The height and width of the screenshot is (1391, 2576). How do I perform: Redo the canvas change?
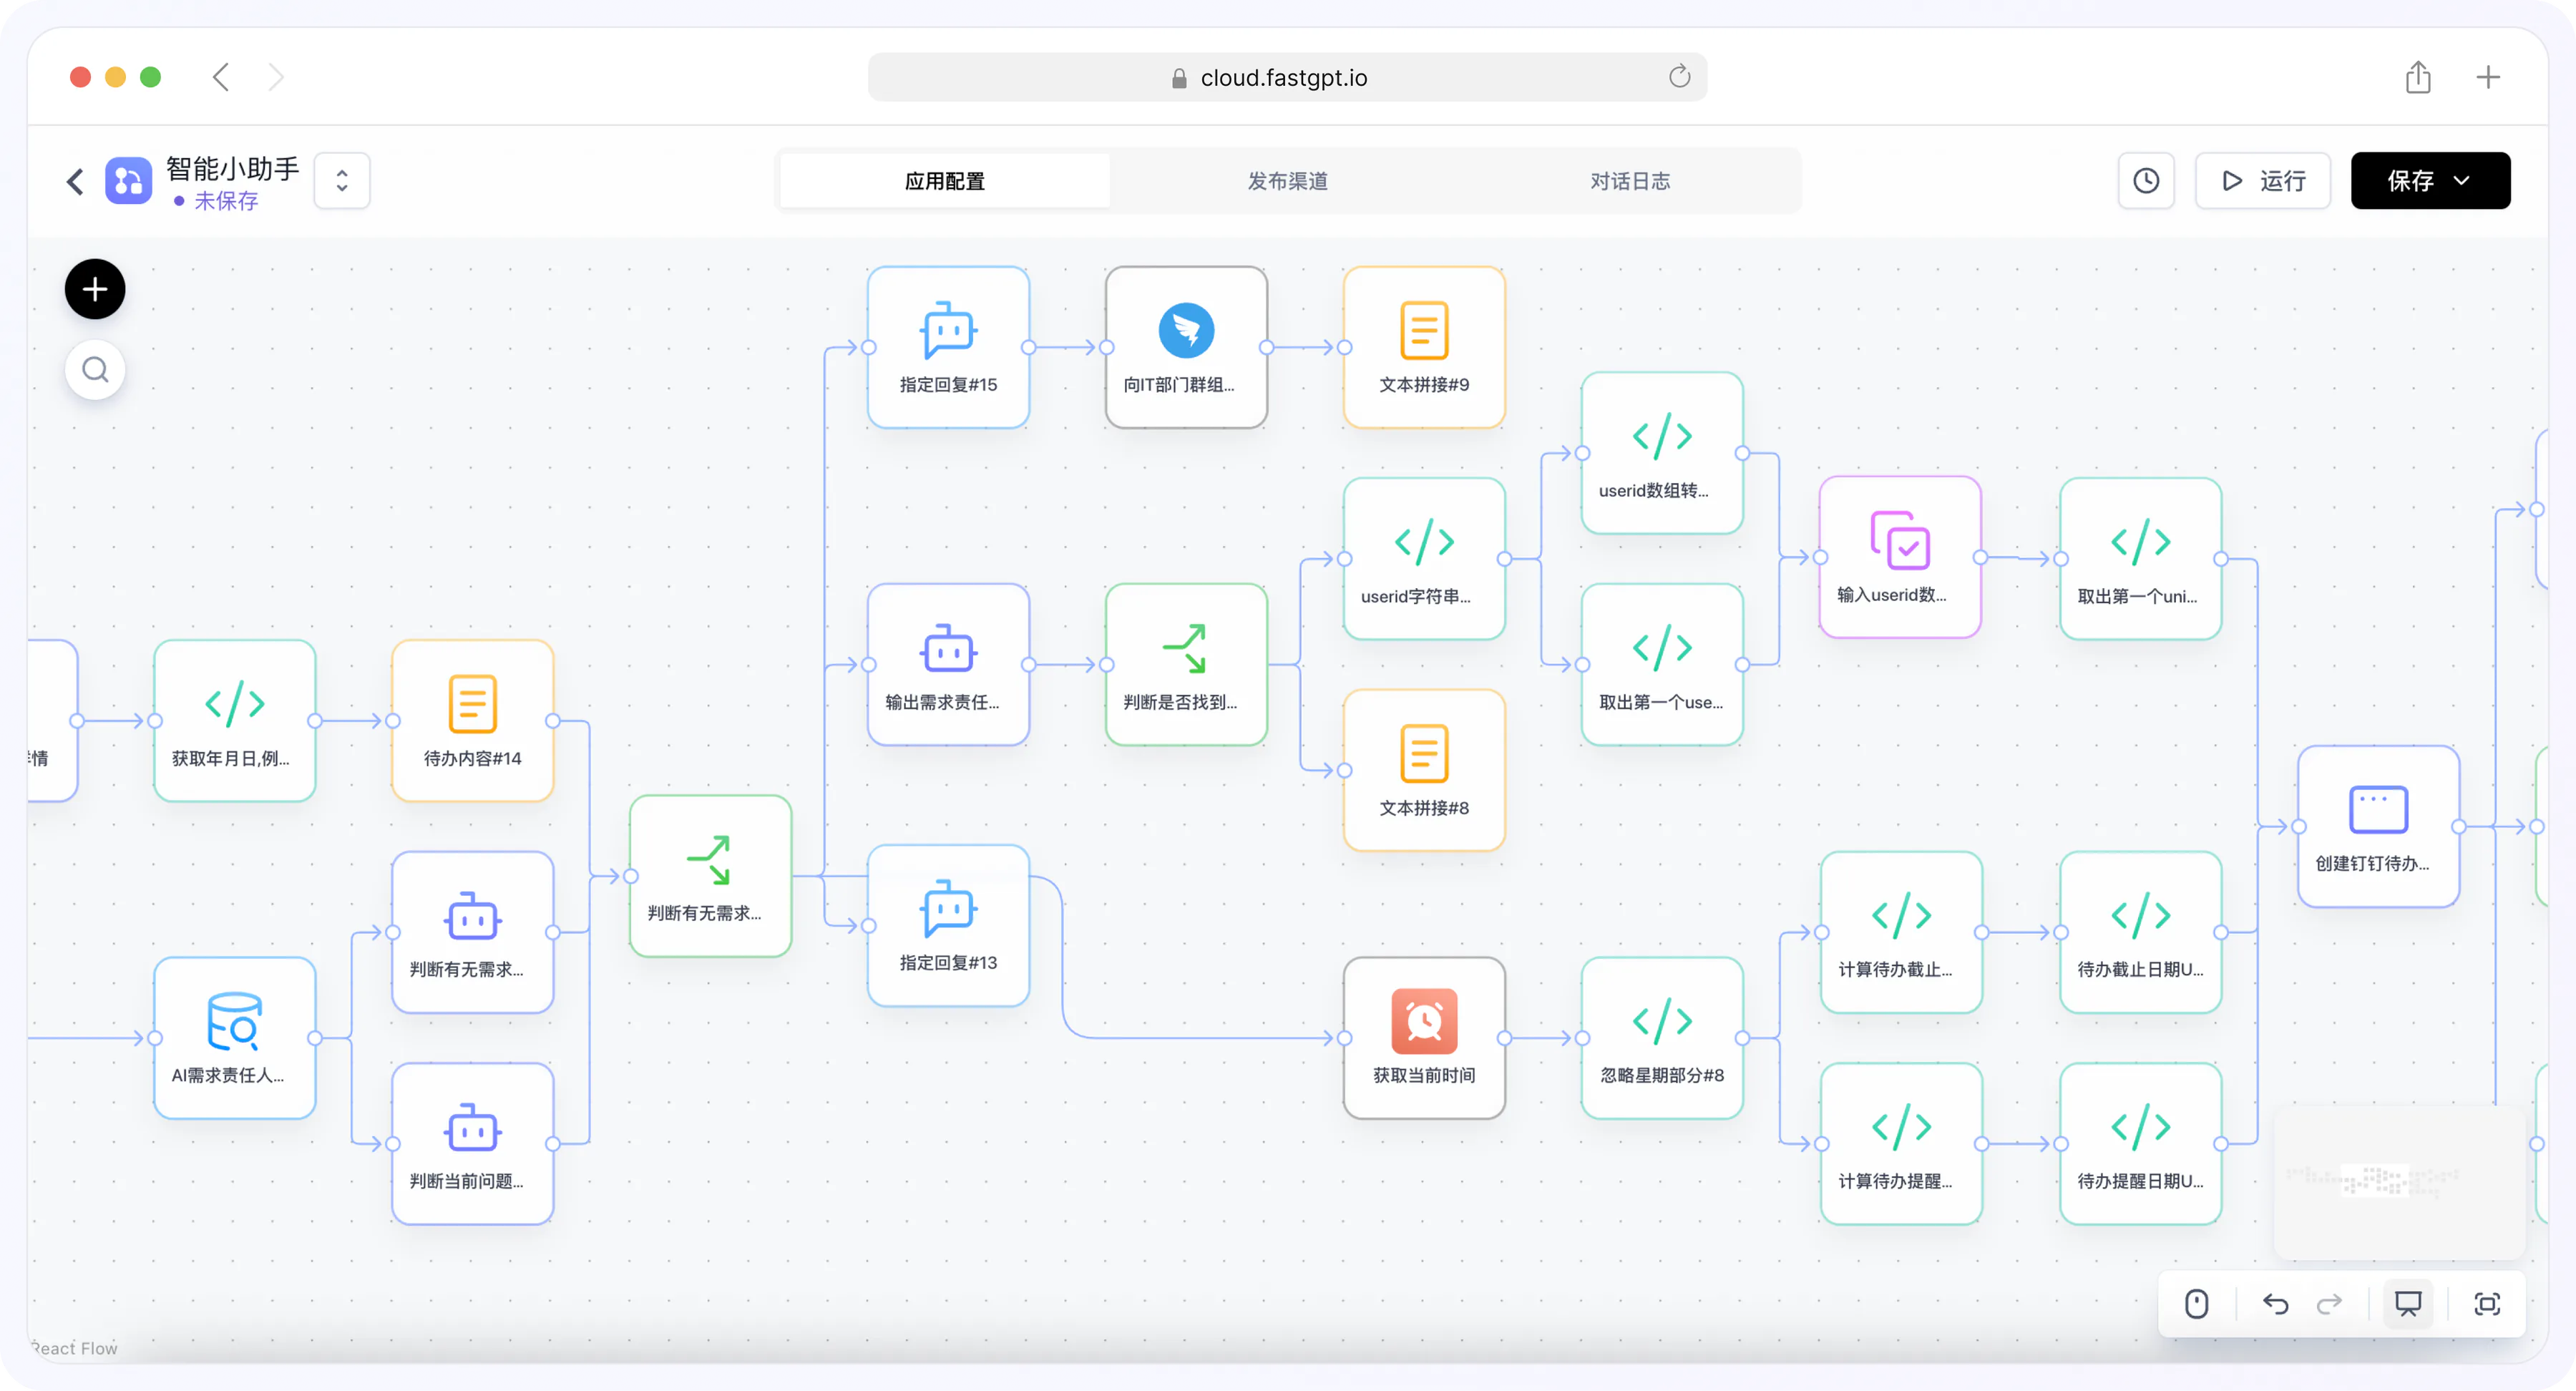[x=2329, y=1304]
